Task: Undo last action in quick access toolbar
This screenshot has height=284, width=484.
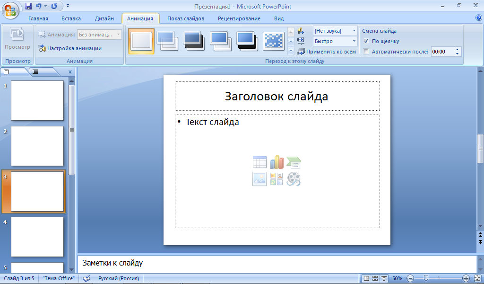Action: (x=39, y=6)
